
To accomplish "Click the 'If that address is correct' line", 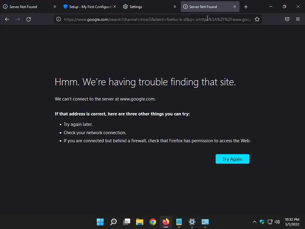I will coord(122,114).
